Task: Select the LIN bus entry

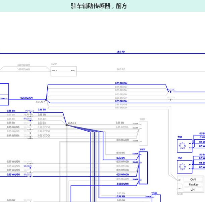Action: (x=193, y=190)
